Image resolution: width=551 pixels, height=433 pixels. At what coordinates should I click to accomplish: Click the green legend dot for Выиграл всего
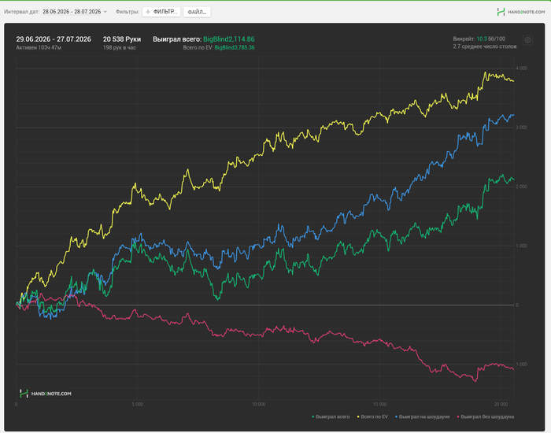(x=313, y=416)
